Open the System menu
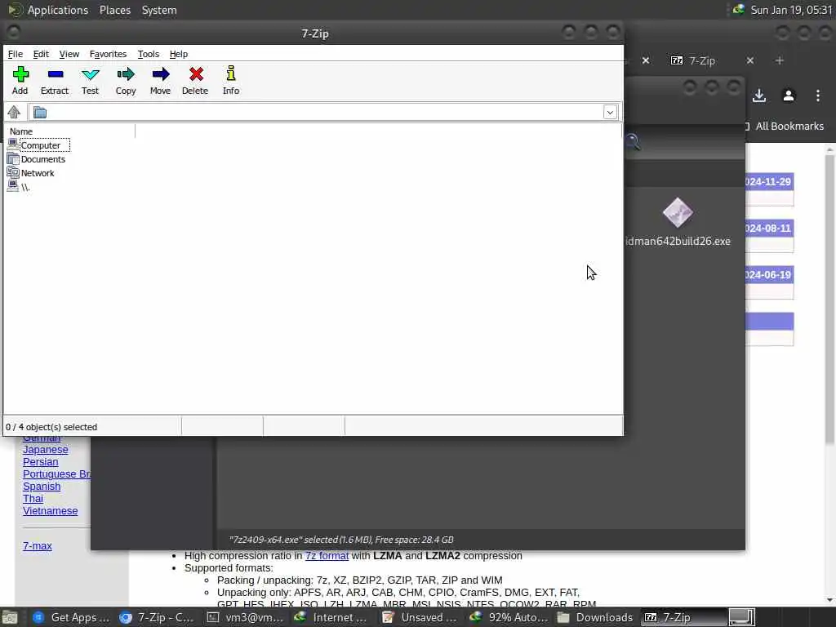The image size is (836, 627). (159, 10)
